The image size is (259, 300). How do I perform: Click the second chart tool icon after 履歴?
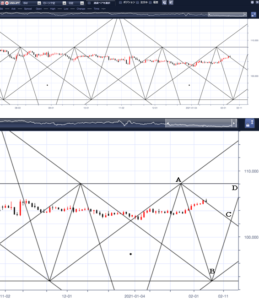pyautogui.click(x=171, y=2)
